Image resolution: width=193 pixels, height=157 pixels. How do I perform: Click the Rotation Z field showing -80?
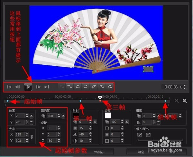pyautogui.click(x=52, y=141)
